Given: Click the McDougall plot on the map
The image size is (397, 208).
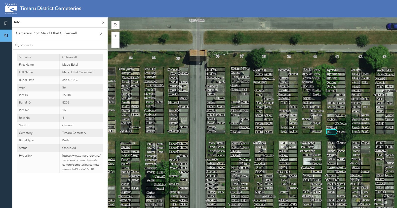Looking at the screenshot, I should (x=174, y=131).
